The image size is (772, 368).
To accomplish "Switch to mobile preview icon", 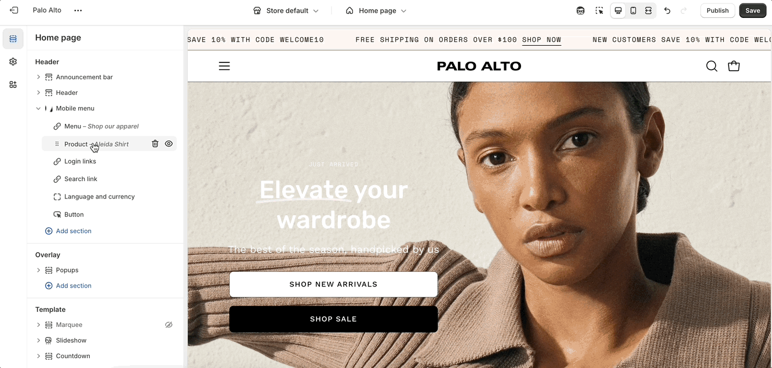I will coord(633,10).
